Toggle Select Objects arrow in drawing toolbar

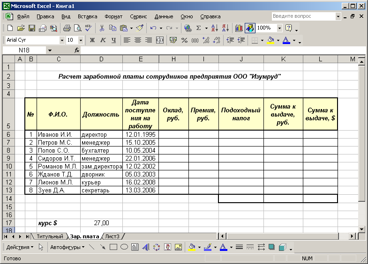(41, 247)
